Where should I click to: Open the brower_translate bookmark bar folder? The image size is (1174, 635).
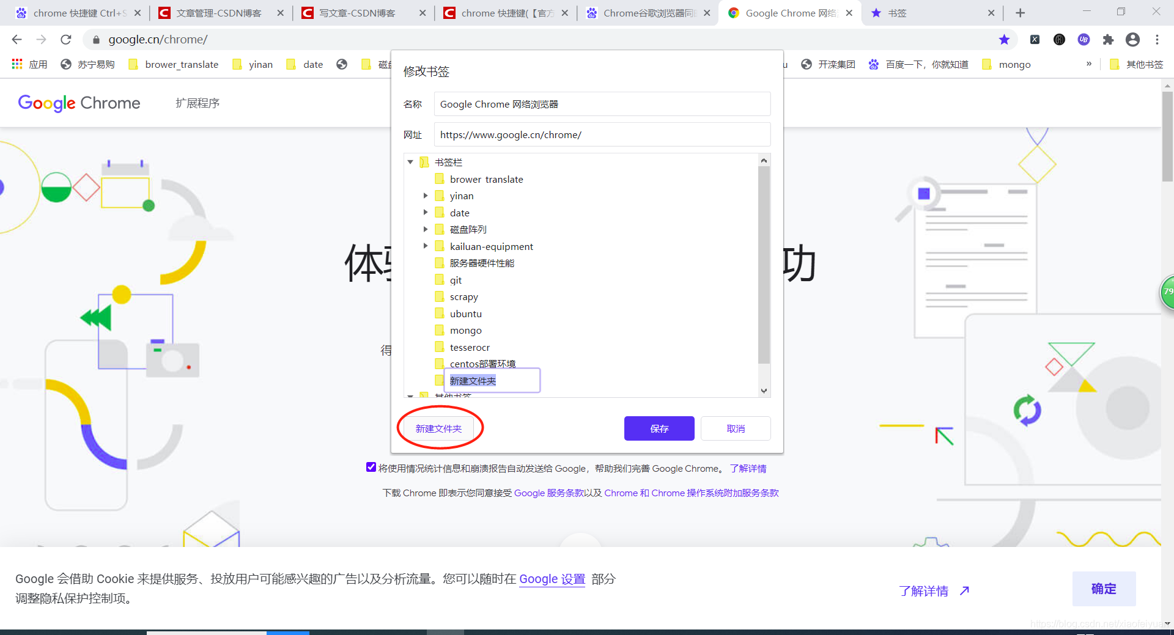click(x=173, y=64)
